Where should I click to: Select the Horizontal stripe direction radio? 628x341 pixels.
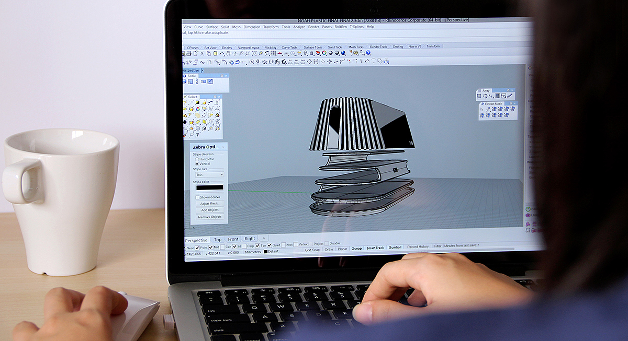pyautogui.click(x=197, y=159)
